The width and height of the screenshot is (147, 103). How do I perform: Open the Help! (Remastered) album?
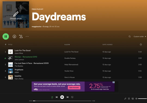(x=71, y=65)
